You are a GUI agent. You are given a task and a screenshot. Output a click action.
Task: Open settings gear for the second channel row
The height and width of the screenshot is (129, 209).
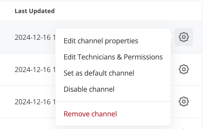click(184, 69)
